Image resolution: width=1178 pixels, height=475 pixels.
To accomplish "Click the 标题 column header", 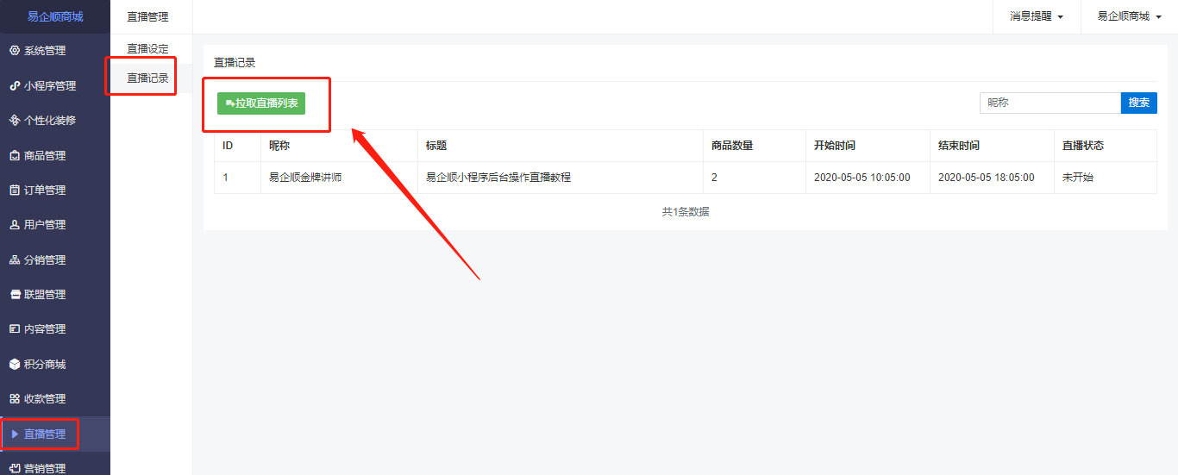I will point(436,146).
